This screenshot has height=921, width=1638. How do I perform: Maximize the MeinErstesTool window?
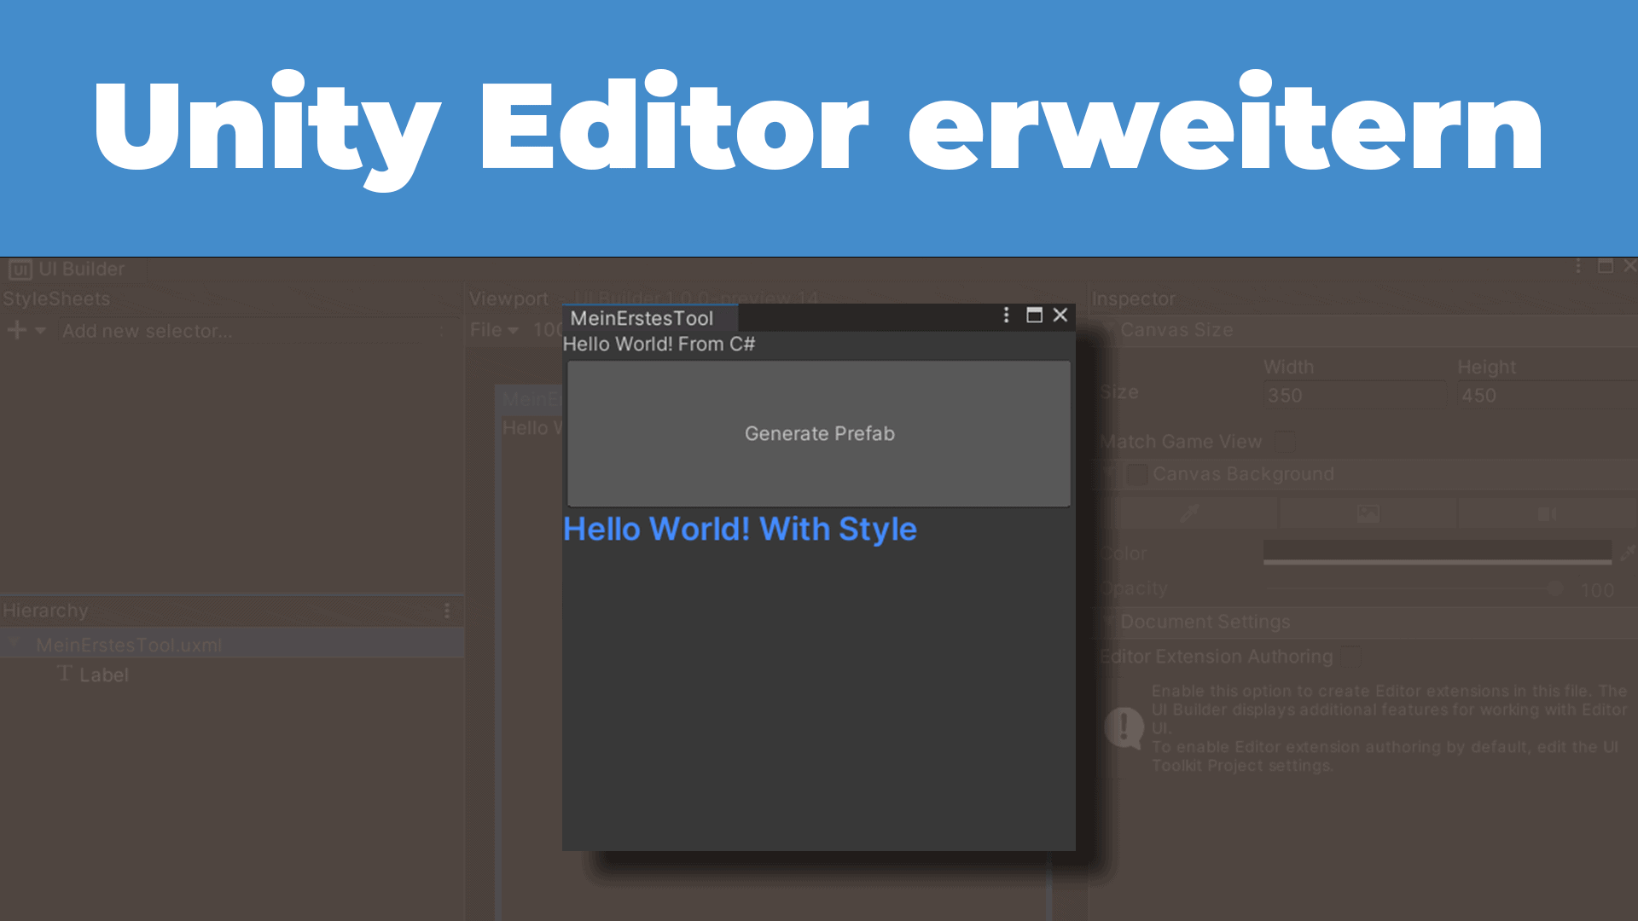1034,316
